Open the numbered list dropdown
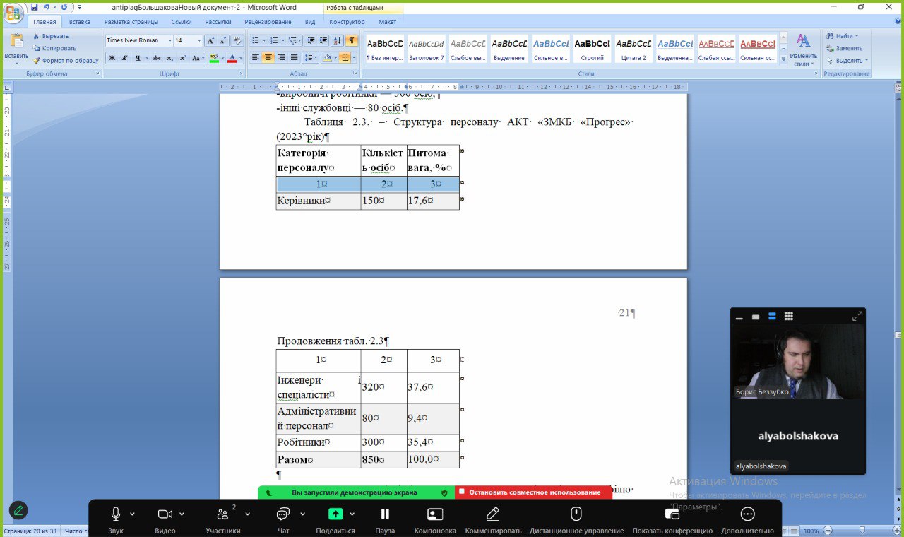The width and height of the screenshot is (904, 537). 283,40
